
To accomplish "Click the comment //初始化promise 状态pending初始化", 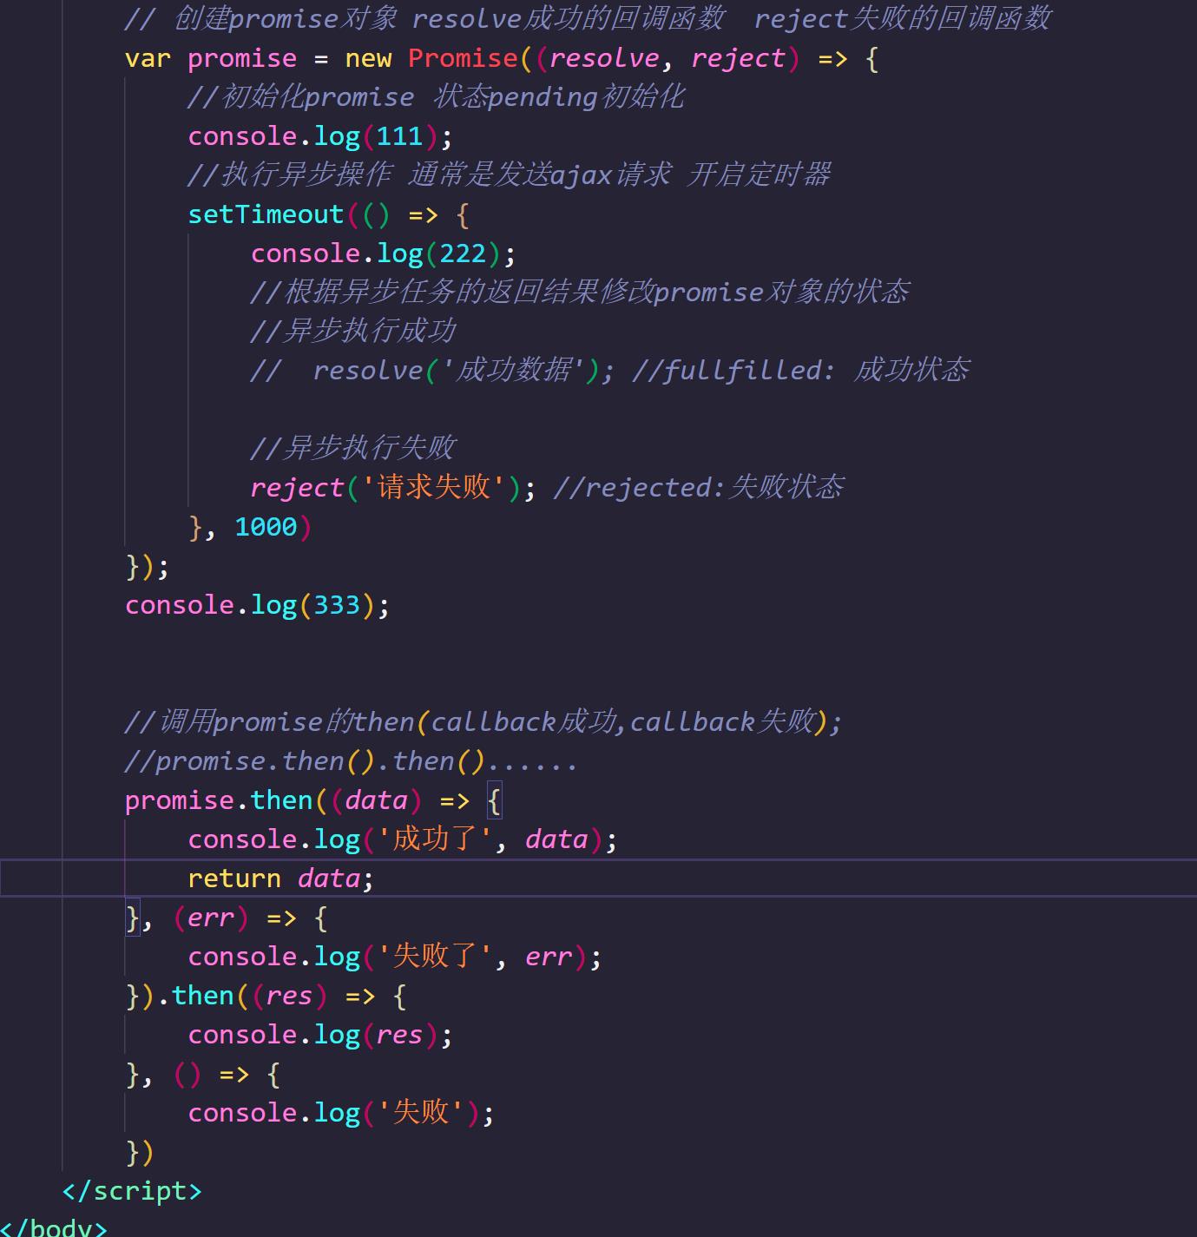I will pos(436,97).
